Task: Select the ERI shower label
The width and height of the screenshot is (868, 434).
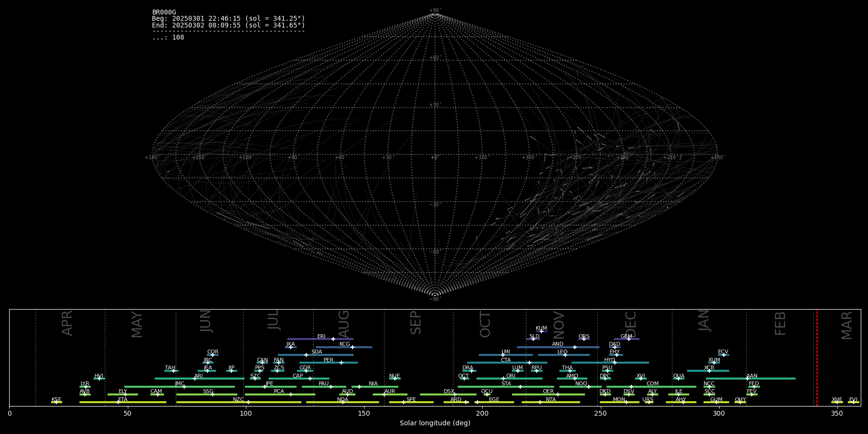Action: tap(322, 337)
